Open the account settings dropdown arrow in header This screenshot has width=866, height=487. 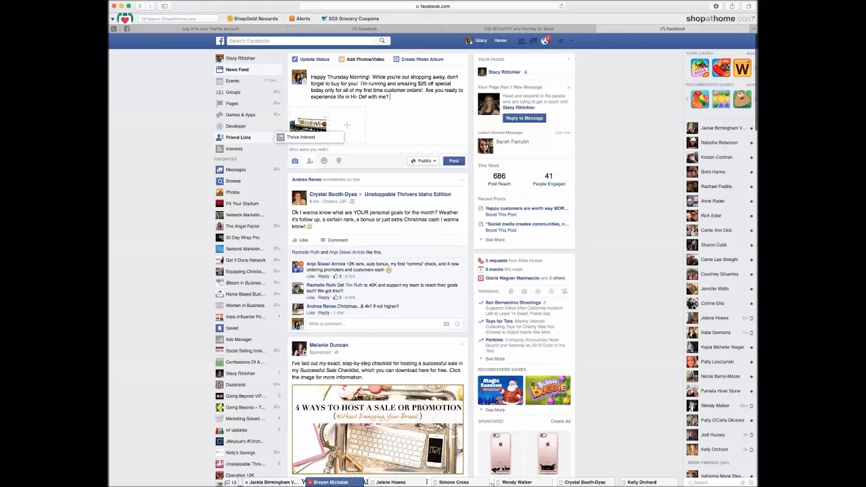click(571, 41)
